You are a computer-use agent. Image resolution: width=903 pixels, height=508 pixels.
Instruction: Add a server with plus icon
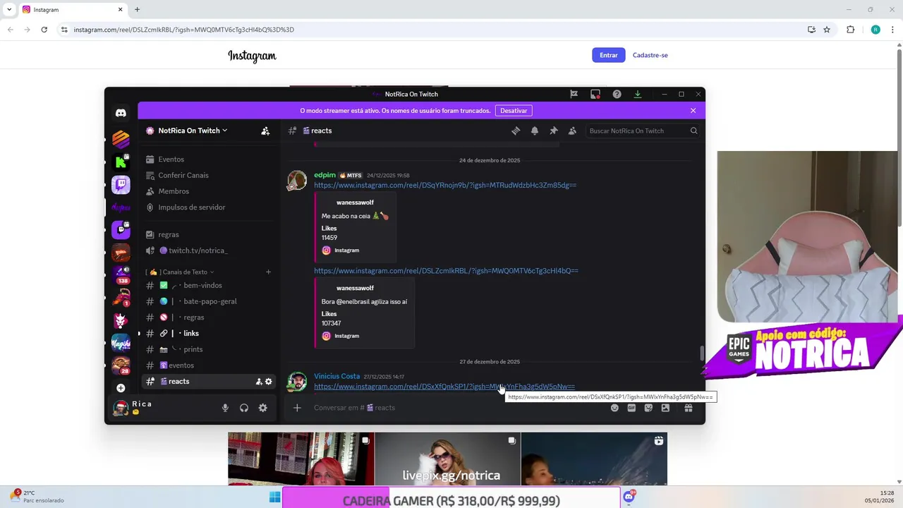coord(121,388)
